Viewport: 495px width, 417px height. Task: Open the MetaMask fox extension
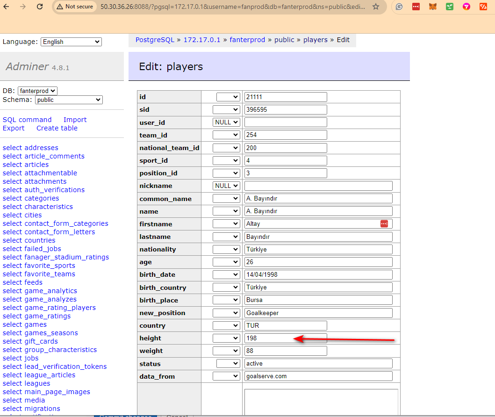pyautogui.click(x=433, y=7)
